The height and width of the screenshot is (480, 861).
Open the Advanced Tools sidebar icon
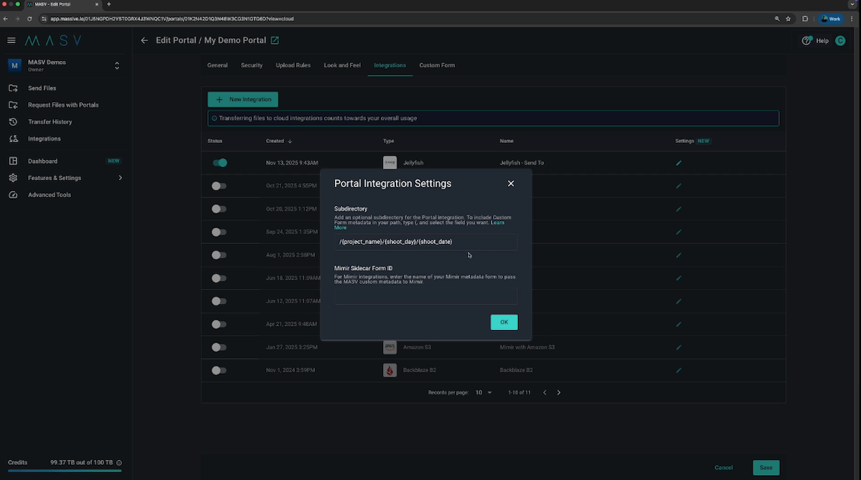12,194
